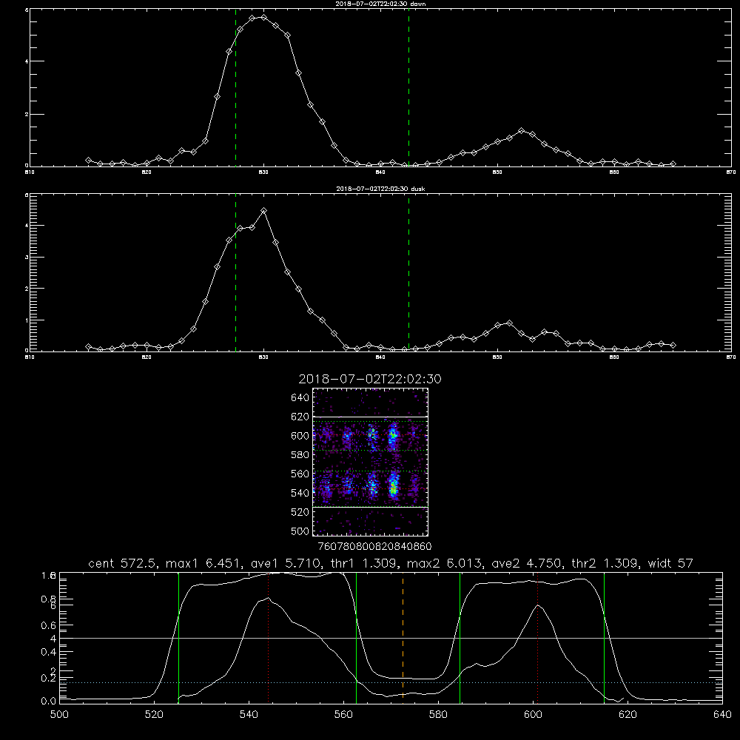Click the solid green line near 615 in bottom plot
The height and width of the screenshot is (740, 740).
(x=604, y=637)
